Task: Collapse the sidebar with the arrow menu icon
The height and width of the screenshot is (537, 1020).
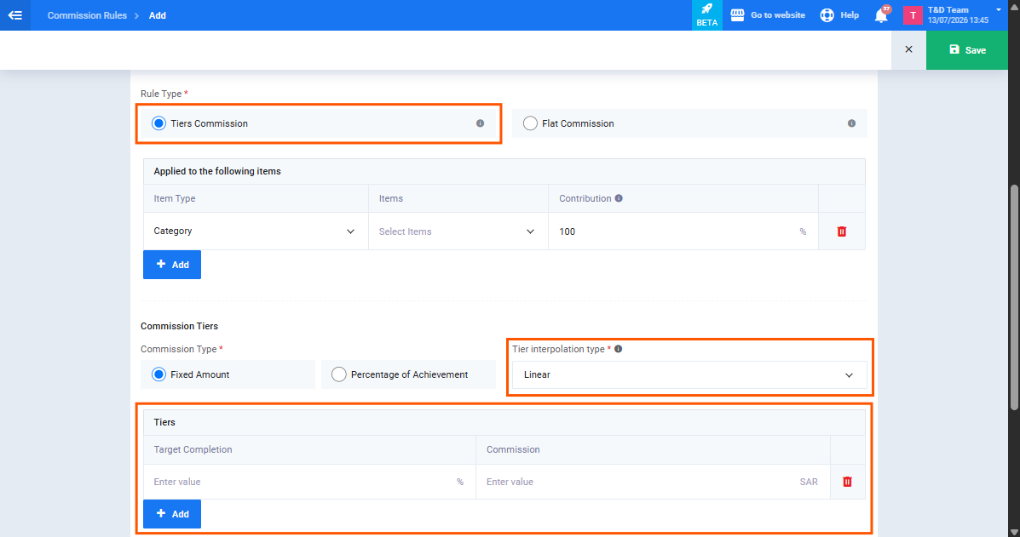Action: [15, 15]
